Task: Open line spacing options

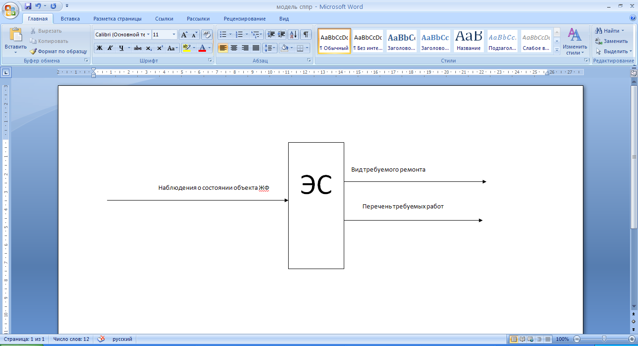Action: coord(270,48)
